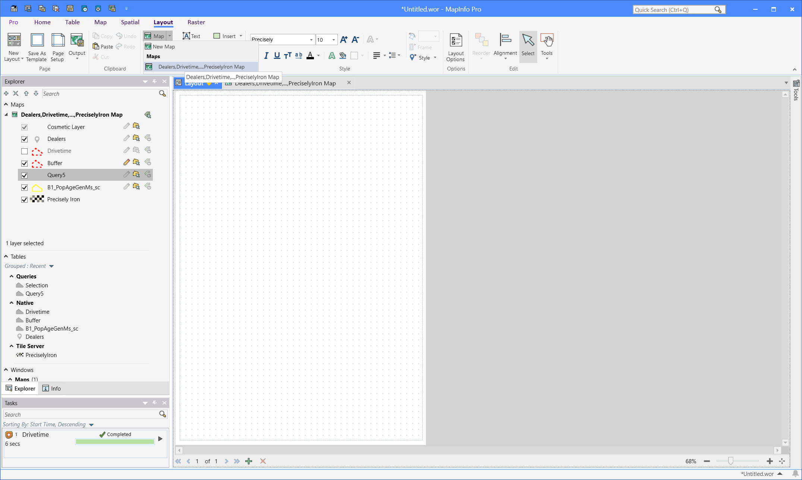Click the Paste button

pos(103,47)
